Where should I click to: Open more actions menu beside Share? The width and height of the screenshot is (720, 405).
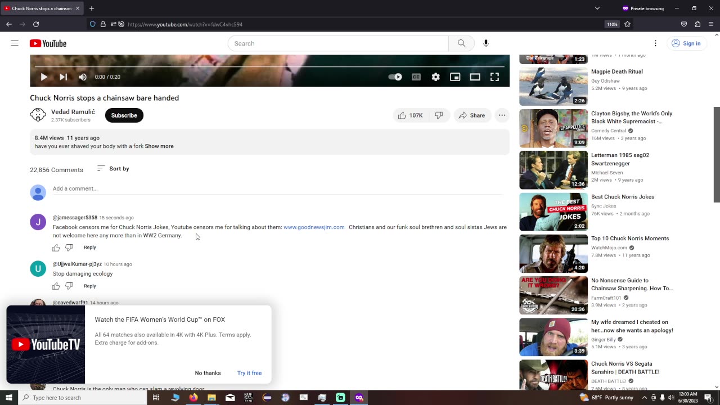[x=502, y=115]
